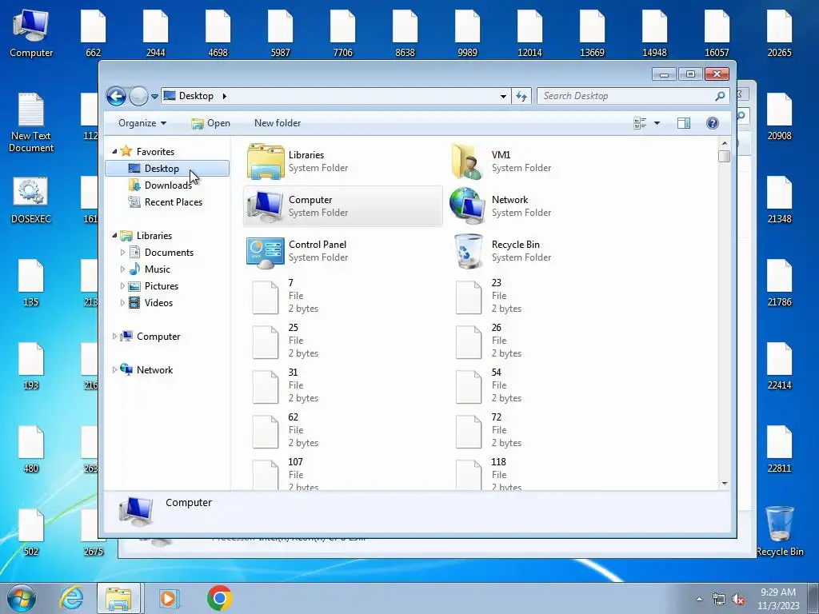Collapse the Libraries tree group
The width and height of the screenshot is (819, 614).
point(115,236)
